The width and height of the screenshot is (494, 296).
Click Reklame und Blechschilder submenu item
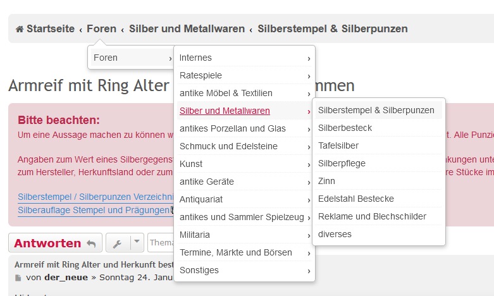coord(372,216)
